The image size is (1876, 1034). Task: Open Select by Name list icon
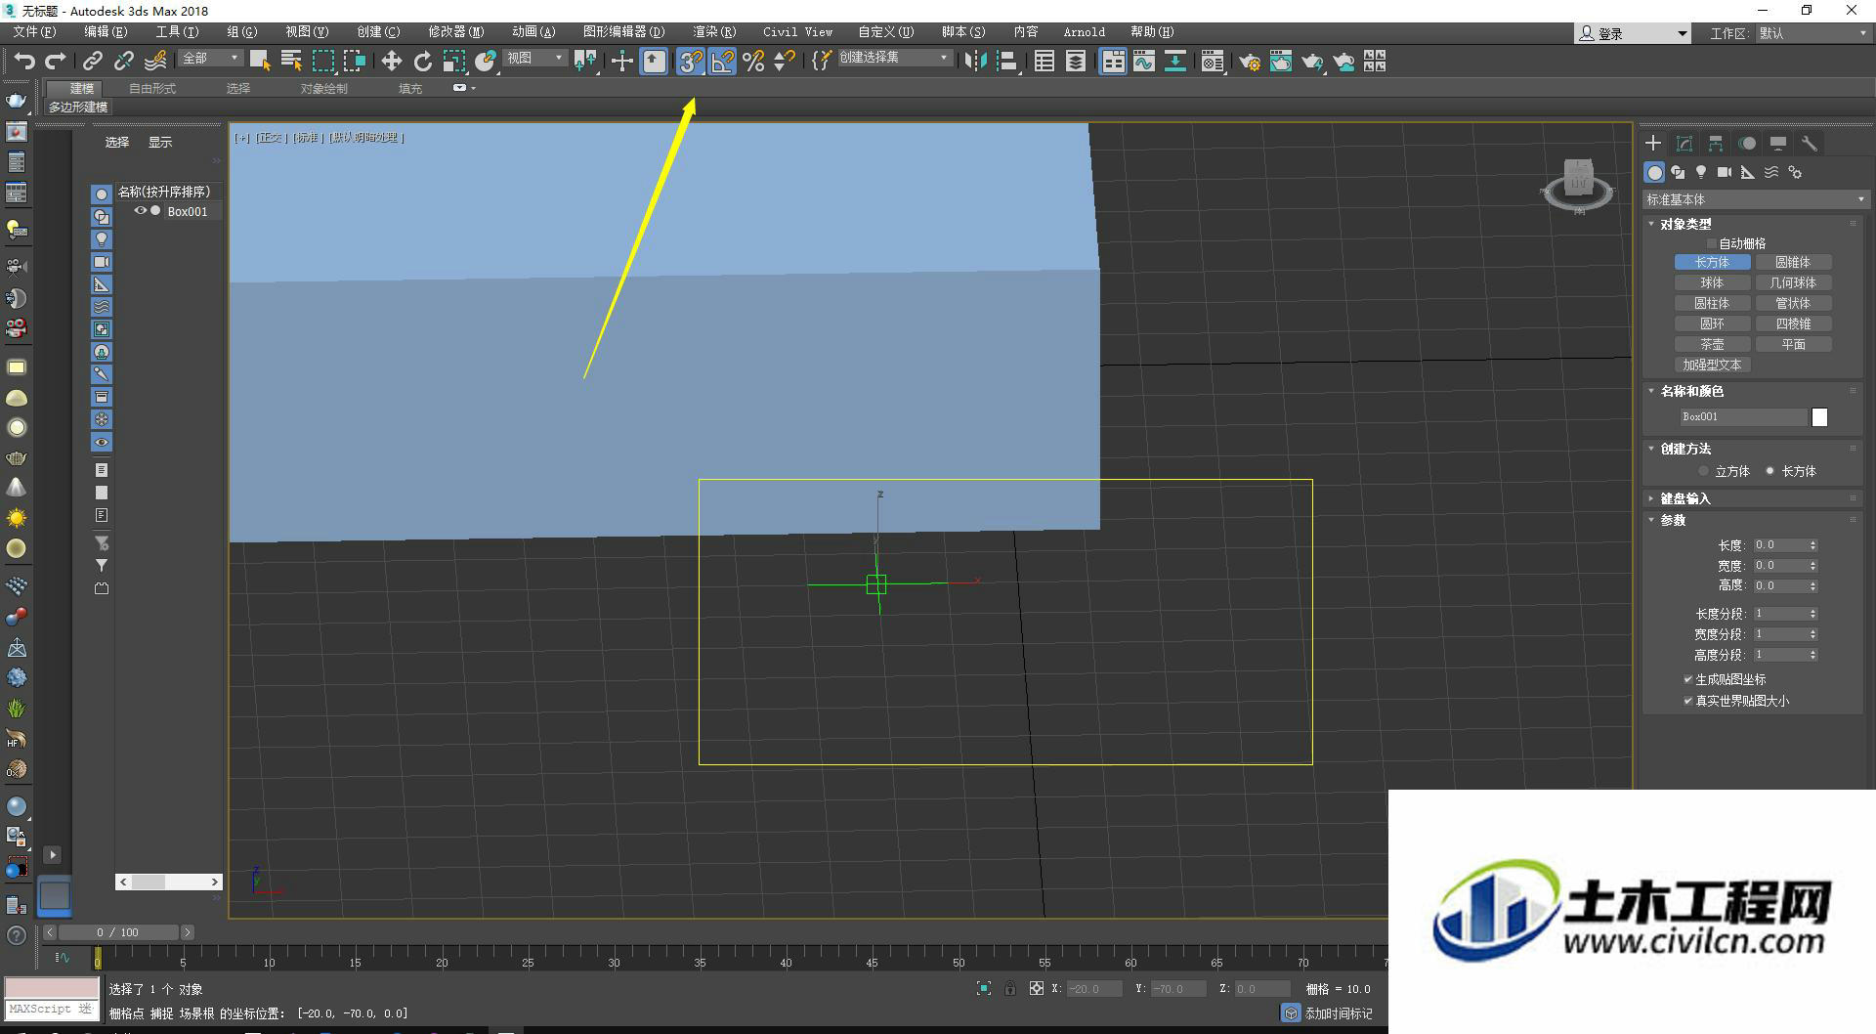(291, 62)
